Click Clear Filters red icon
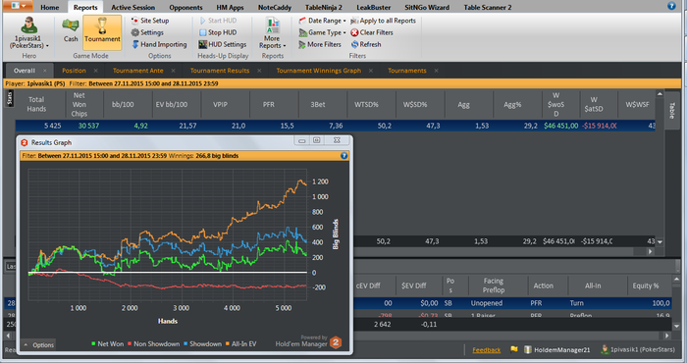This screenshot has width=687, height=363. 354,32
